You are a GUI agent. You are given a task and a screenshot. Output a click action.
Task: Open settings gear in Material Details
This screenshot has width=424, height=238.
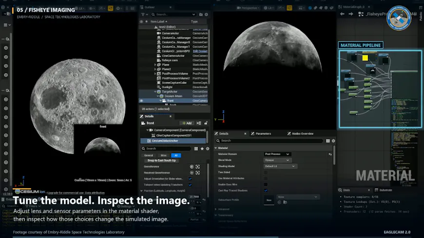(x=333, y=140)
